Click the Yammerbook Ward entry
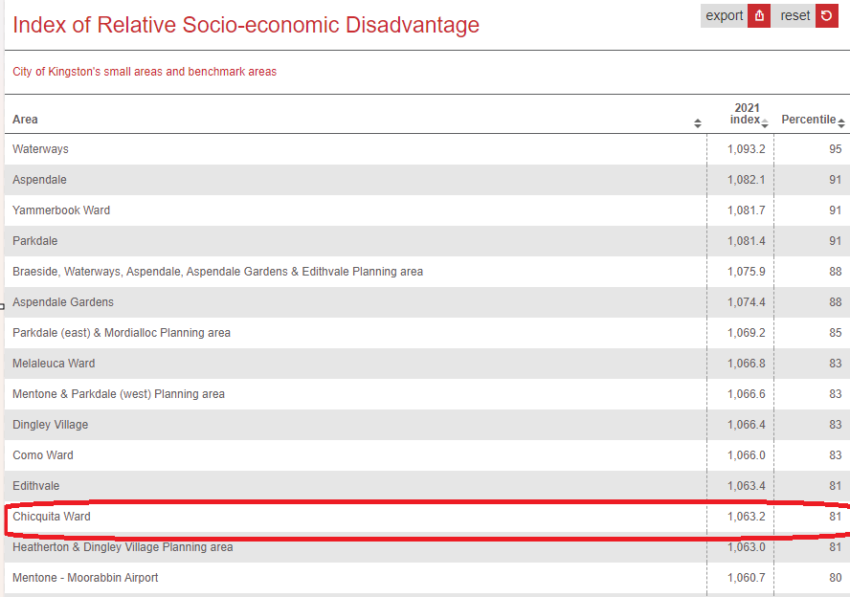Image resolution: width=850 pixels, height=597 pixels. [61, 210]
